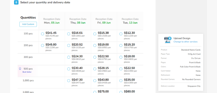Pick 500 pcs at S$30.40 option

click(x=69, y=69)
